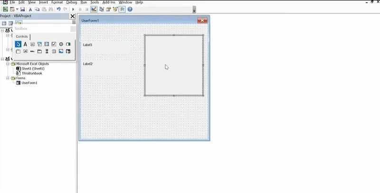Viewport: 380px width, 193px height.
Task: Open Object Browser toolbar icon
Action: [x=115, y=9]
